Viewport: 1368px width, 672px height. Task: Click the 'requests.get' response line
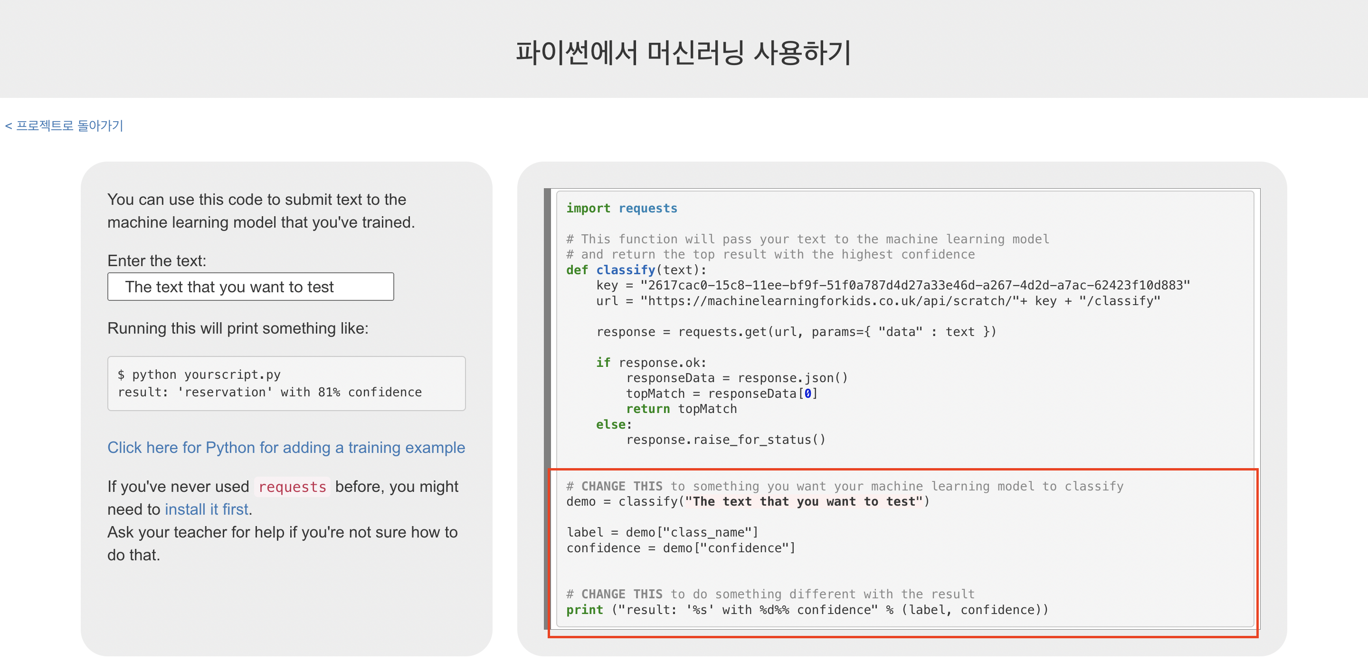pyautogui.click(x=796, y=331)
